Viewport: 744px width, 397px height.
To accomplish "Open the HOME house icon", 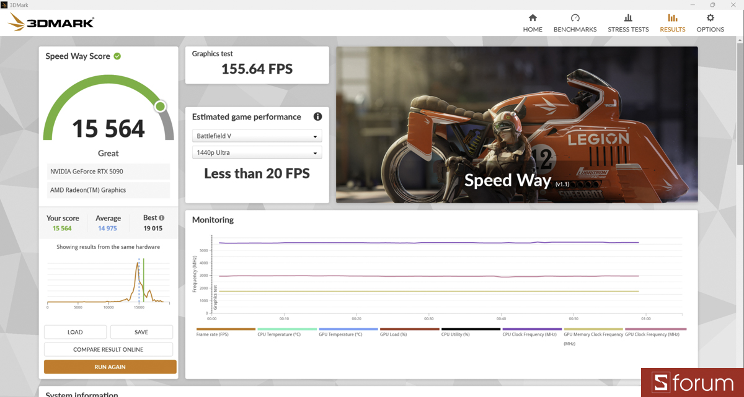I will pyautogui.click(x=533, y=18).
